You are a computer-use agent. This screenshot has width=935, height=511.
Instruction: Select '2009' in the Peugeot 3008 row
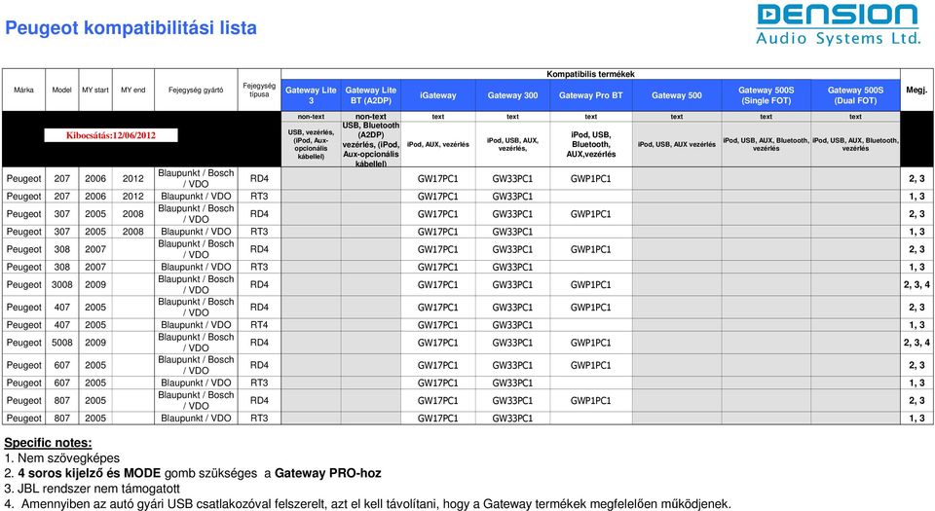[x=95, y=284]
